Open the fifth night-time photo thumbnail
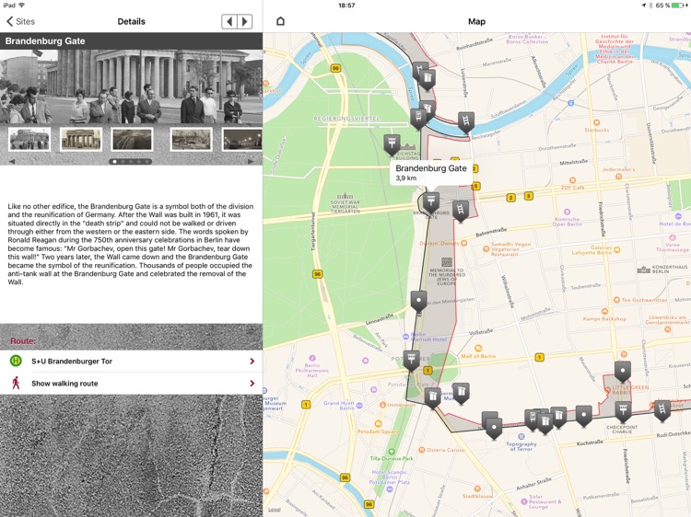This screenshot has width=691, height=517. pyautogui.click(x=242, y=139)
